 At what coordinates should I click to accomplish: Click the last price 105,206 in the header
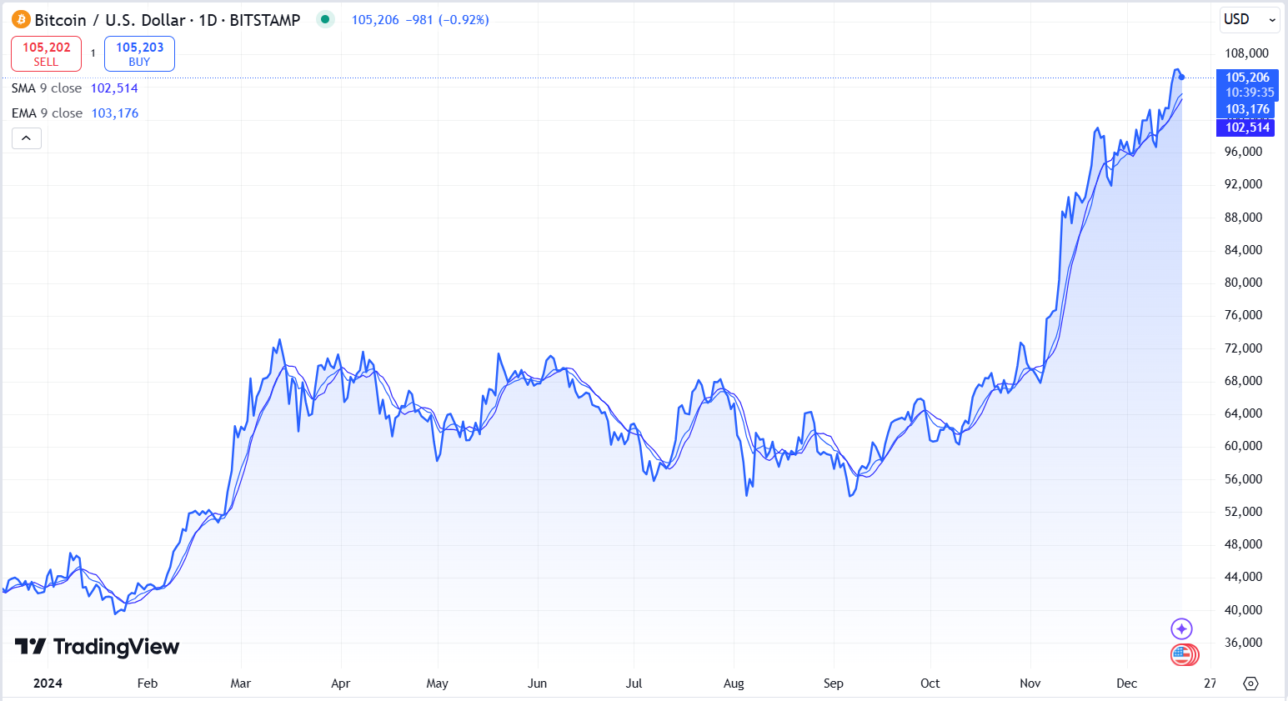[375, 20]
